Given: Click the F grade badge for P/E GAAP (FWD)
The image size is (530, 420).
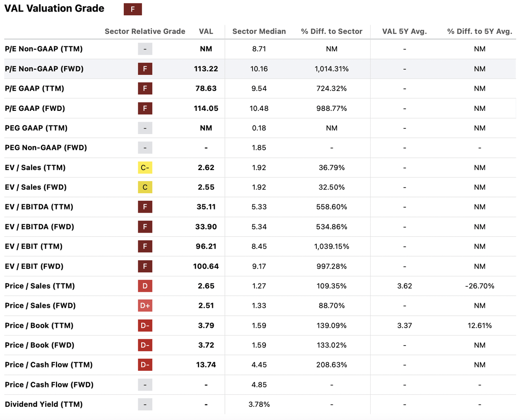Looking at the screenshot, I should [x=145, y=108].
